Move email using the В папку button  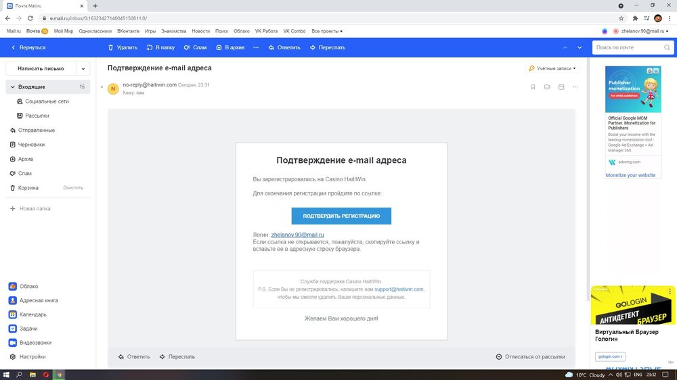(160, 47)
